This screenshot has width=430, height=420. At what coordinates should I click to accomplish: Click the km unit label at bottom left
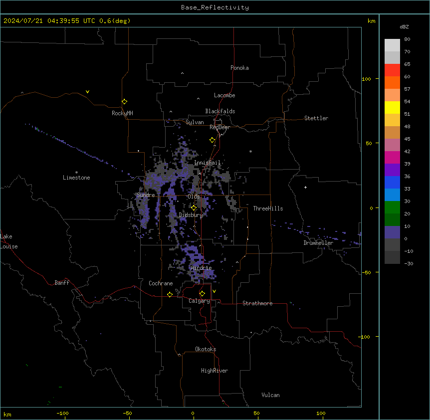[x=7, y=414]
